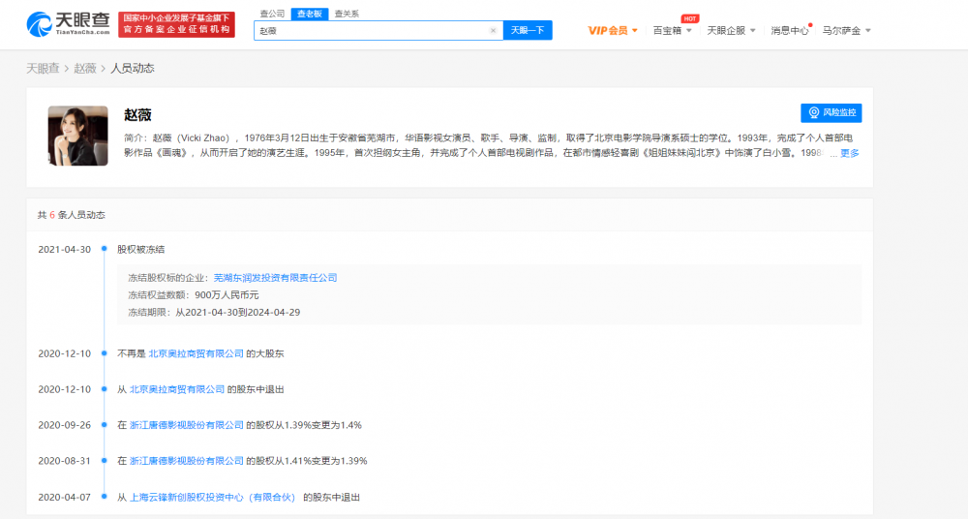
Task: Select the 查关系 search tab
Action: coord(347,14)
